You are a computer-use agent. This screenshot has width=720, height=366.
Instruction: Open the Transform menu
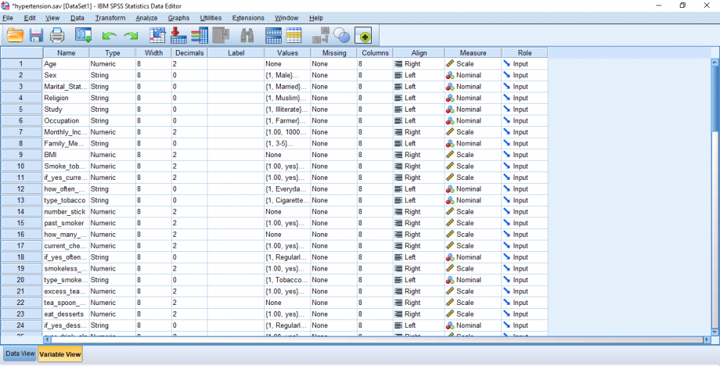(x=110, y=17)
